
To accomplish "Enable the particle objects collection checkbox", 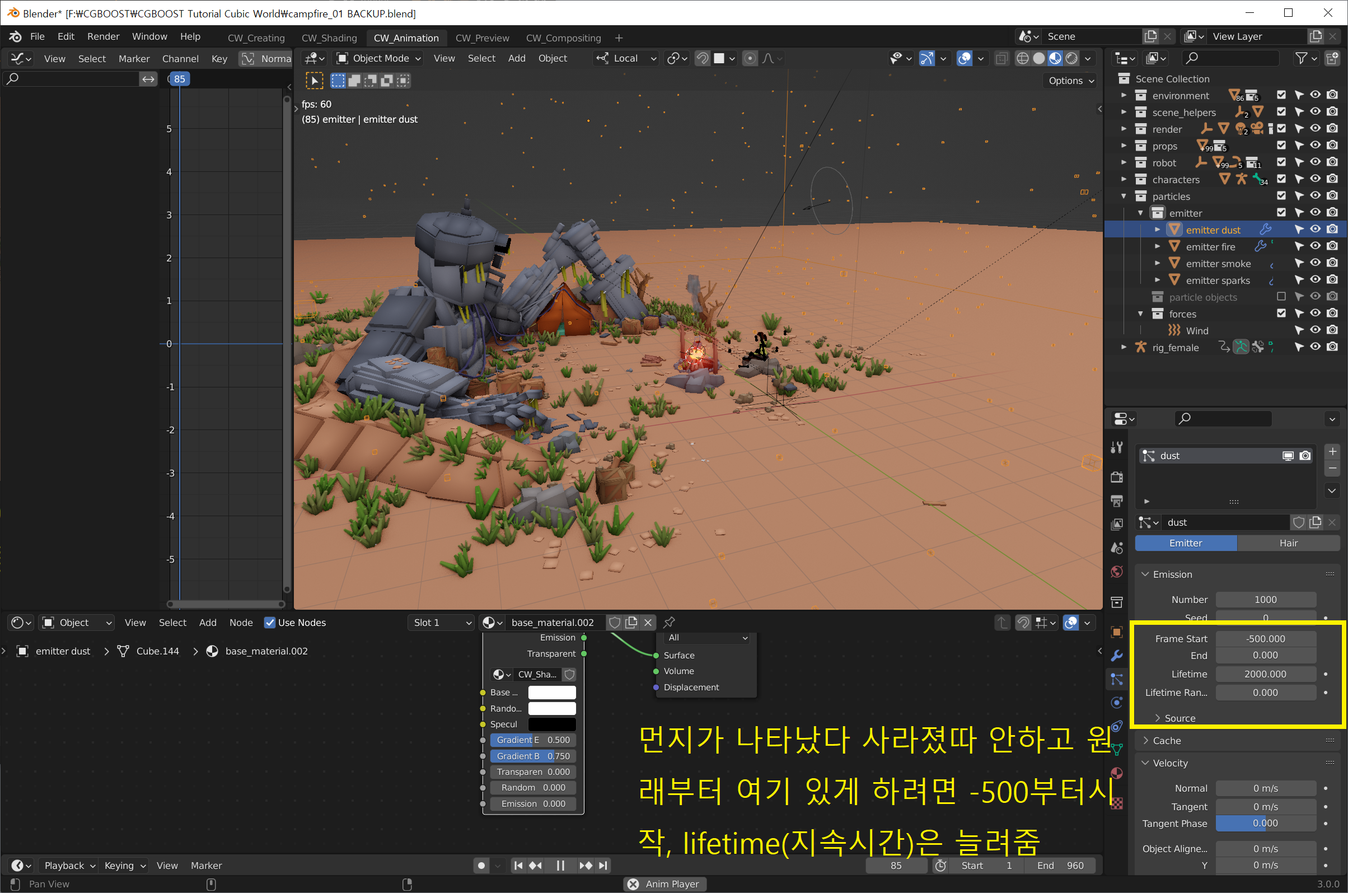I will (1281, 297).
